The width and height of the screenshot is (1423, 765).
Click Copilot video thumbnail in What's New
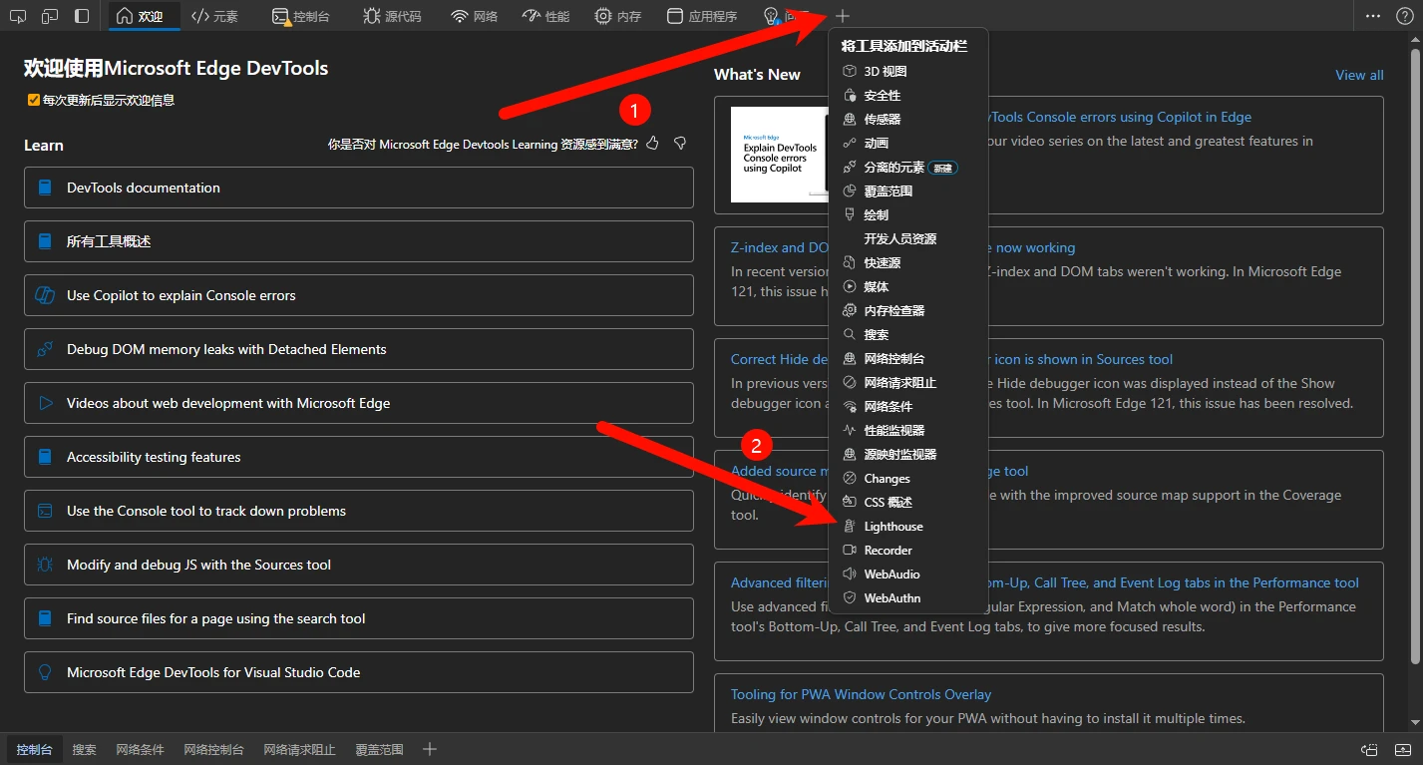point(778,155)
